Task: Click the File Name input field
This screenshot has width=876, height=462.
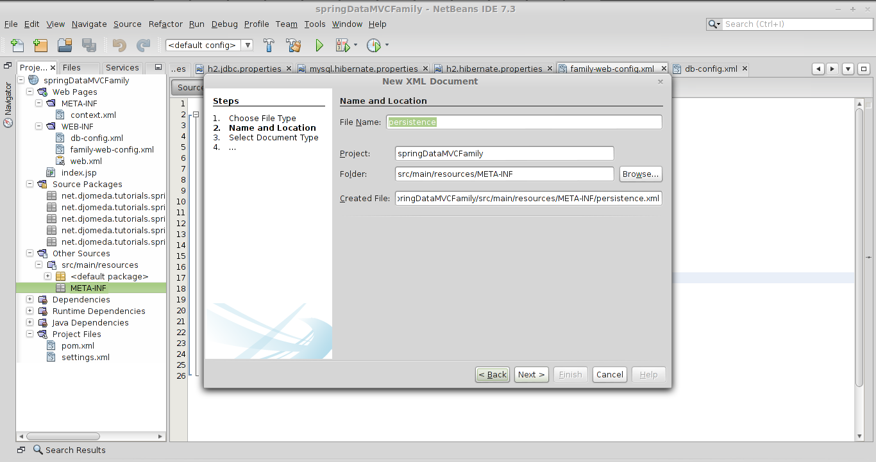Action: (x=525, y=122)
